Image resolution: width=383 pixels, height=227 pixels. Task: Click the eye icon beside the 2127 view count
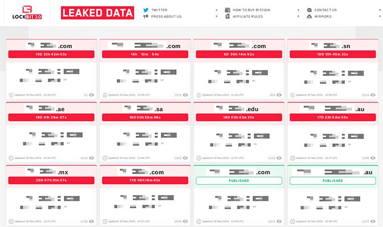click(x=373, y=221)
